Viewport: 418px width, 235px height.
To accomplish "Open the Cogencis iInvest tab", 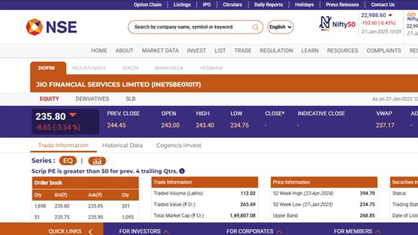I will [x=179, y=146].
